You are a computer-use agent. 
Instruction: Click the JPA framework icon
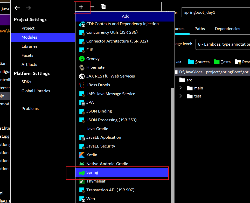point(82,103)
